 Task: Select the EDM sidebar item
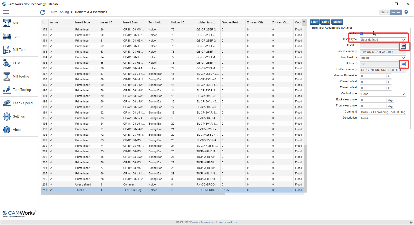(x=19, y=63)
